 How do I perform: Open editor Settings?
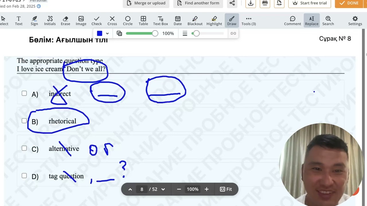coord(355,21)
